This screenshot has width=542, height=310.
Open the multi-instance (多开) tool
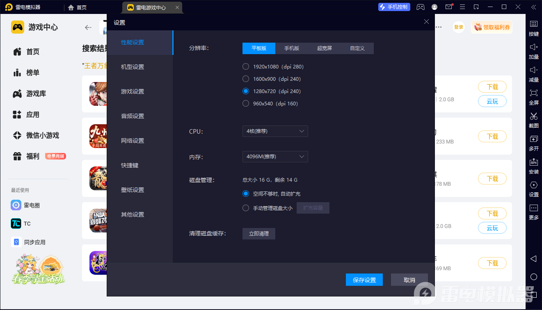(x=533, y=139)
